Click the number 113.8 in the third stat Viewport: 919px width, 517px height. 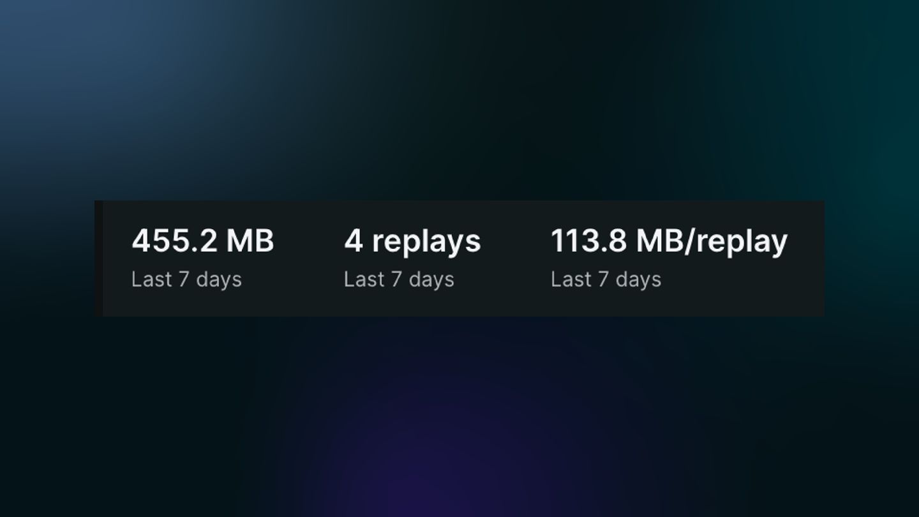pos(588,241)
